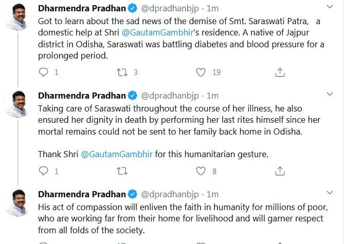Open the third tweet about act of compassion

point(180,218)
